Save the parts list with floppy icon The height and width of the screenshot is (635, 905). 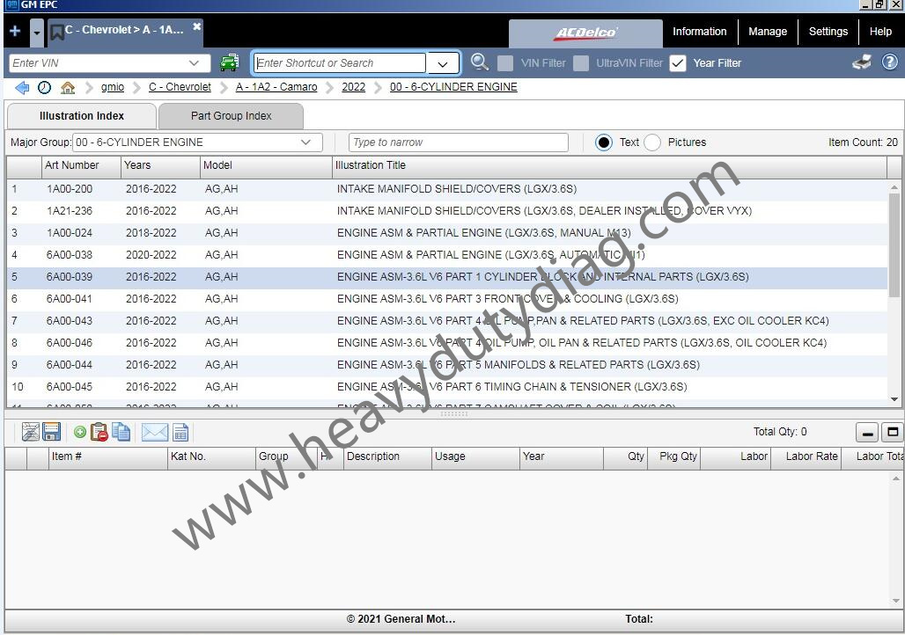click(x=51, y=432)
